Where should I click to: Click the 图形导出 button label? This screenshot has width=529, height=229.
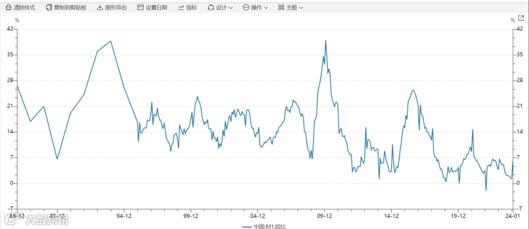point(116,7)
